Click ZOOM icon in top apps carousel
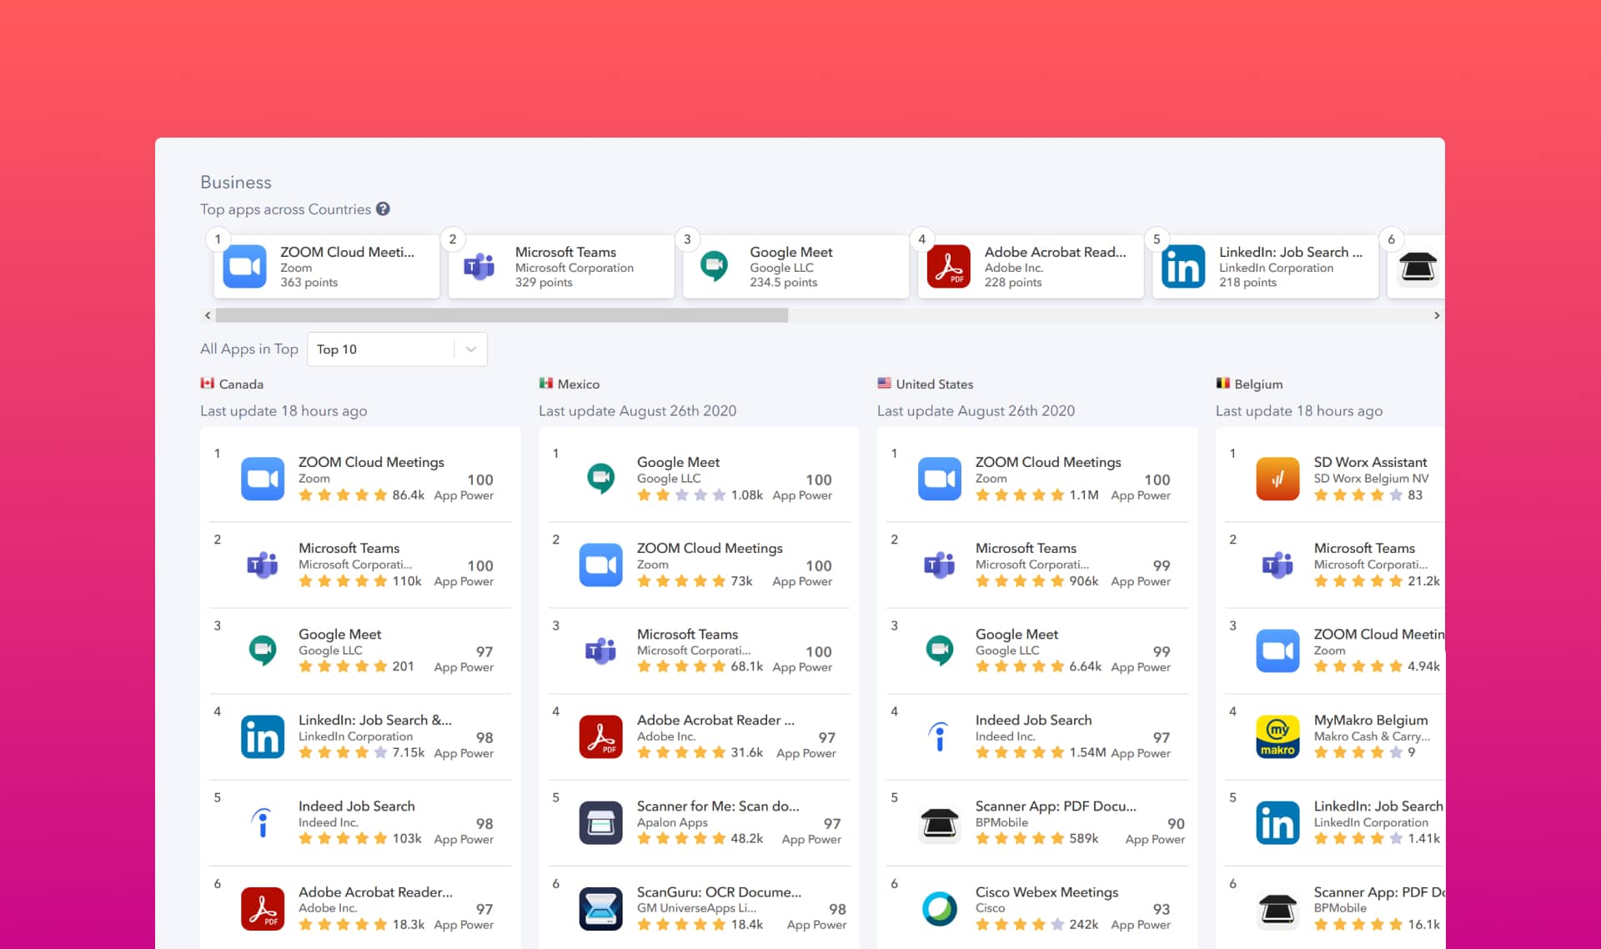The image size is (1601, 949). click(244, 267)
